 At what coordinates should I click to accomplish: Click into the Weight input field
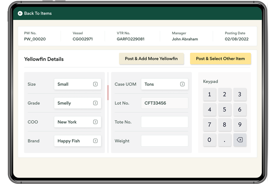[x=164, y=141]
